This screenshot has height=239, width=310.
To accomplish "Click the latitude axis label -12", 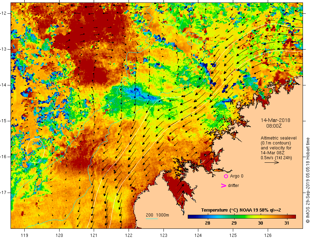I will tap(4, 13).
